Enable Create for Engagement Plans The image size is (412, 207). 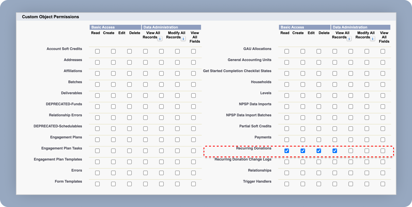113,140
